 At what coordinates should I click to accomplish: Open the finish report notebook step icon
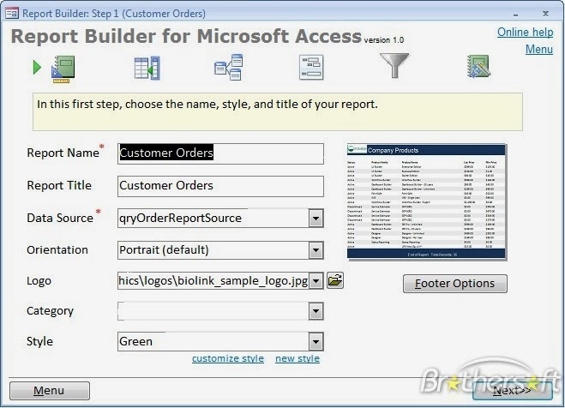coord(478,67)
